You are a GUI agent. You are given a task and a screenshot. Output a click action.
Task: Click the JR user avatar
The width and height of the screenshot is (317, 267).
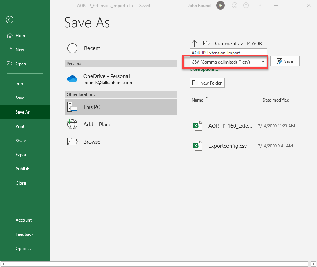click(220, 6)
